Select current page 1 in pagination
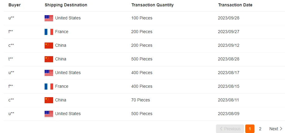This screenshot has height=133, width=285. click(250, 129)
